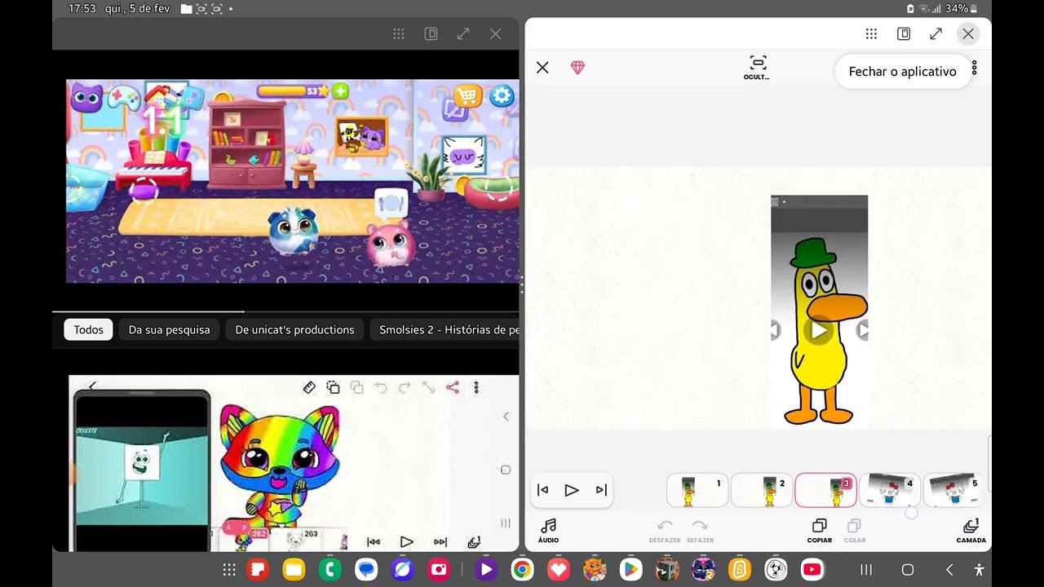Click the plate food bubble in game
This screenshot has width=1044, height=587.
click(x=391, y=204)
